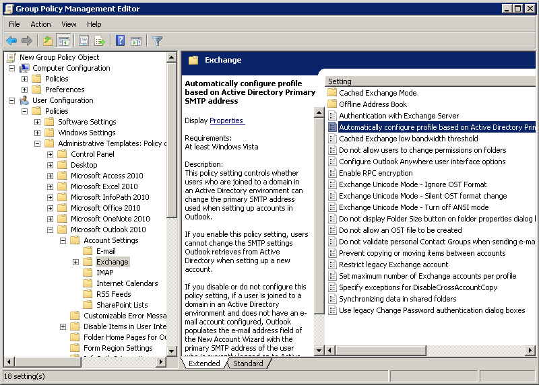The height and width of the screenshot is (385, 539).
Task: Collapse the Microsoft Outlook 2010 node
Action: (x=50, y=230)
